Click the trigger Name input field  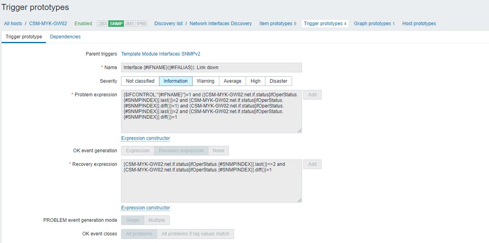pyautogui.click(x=211, y=68)
